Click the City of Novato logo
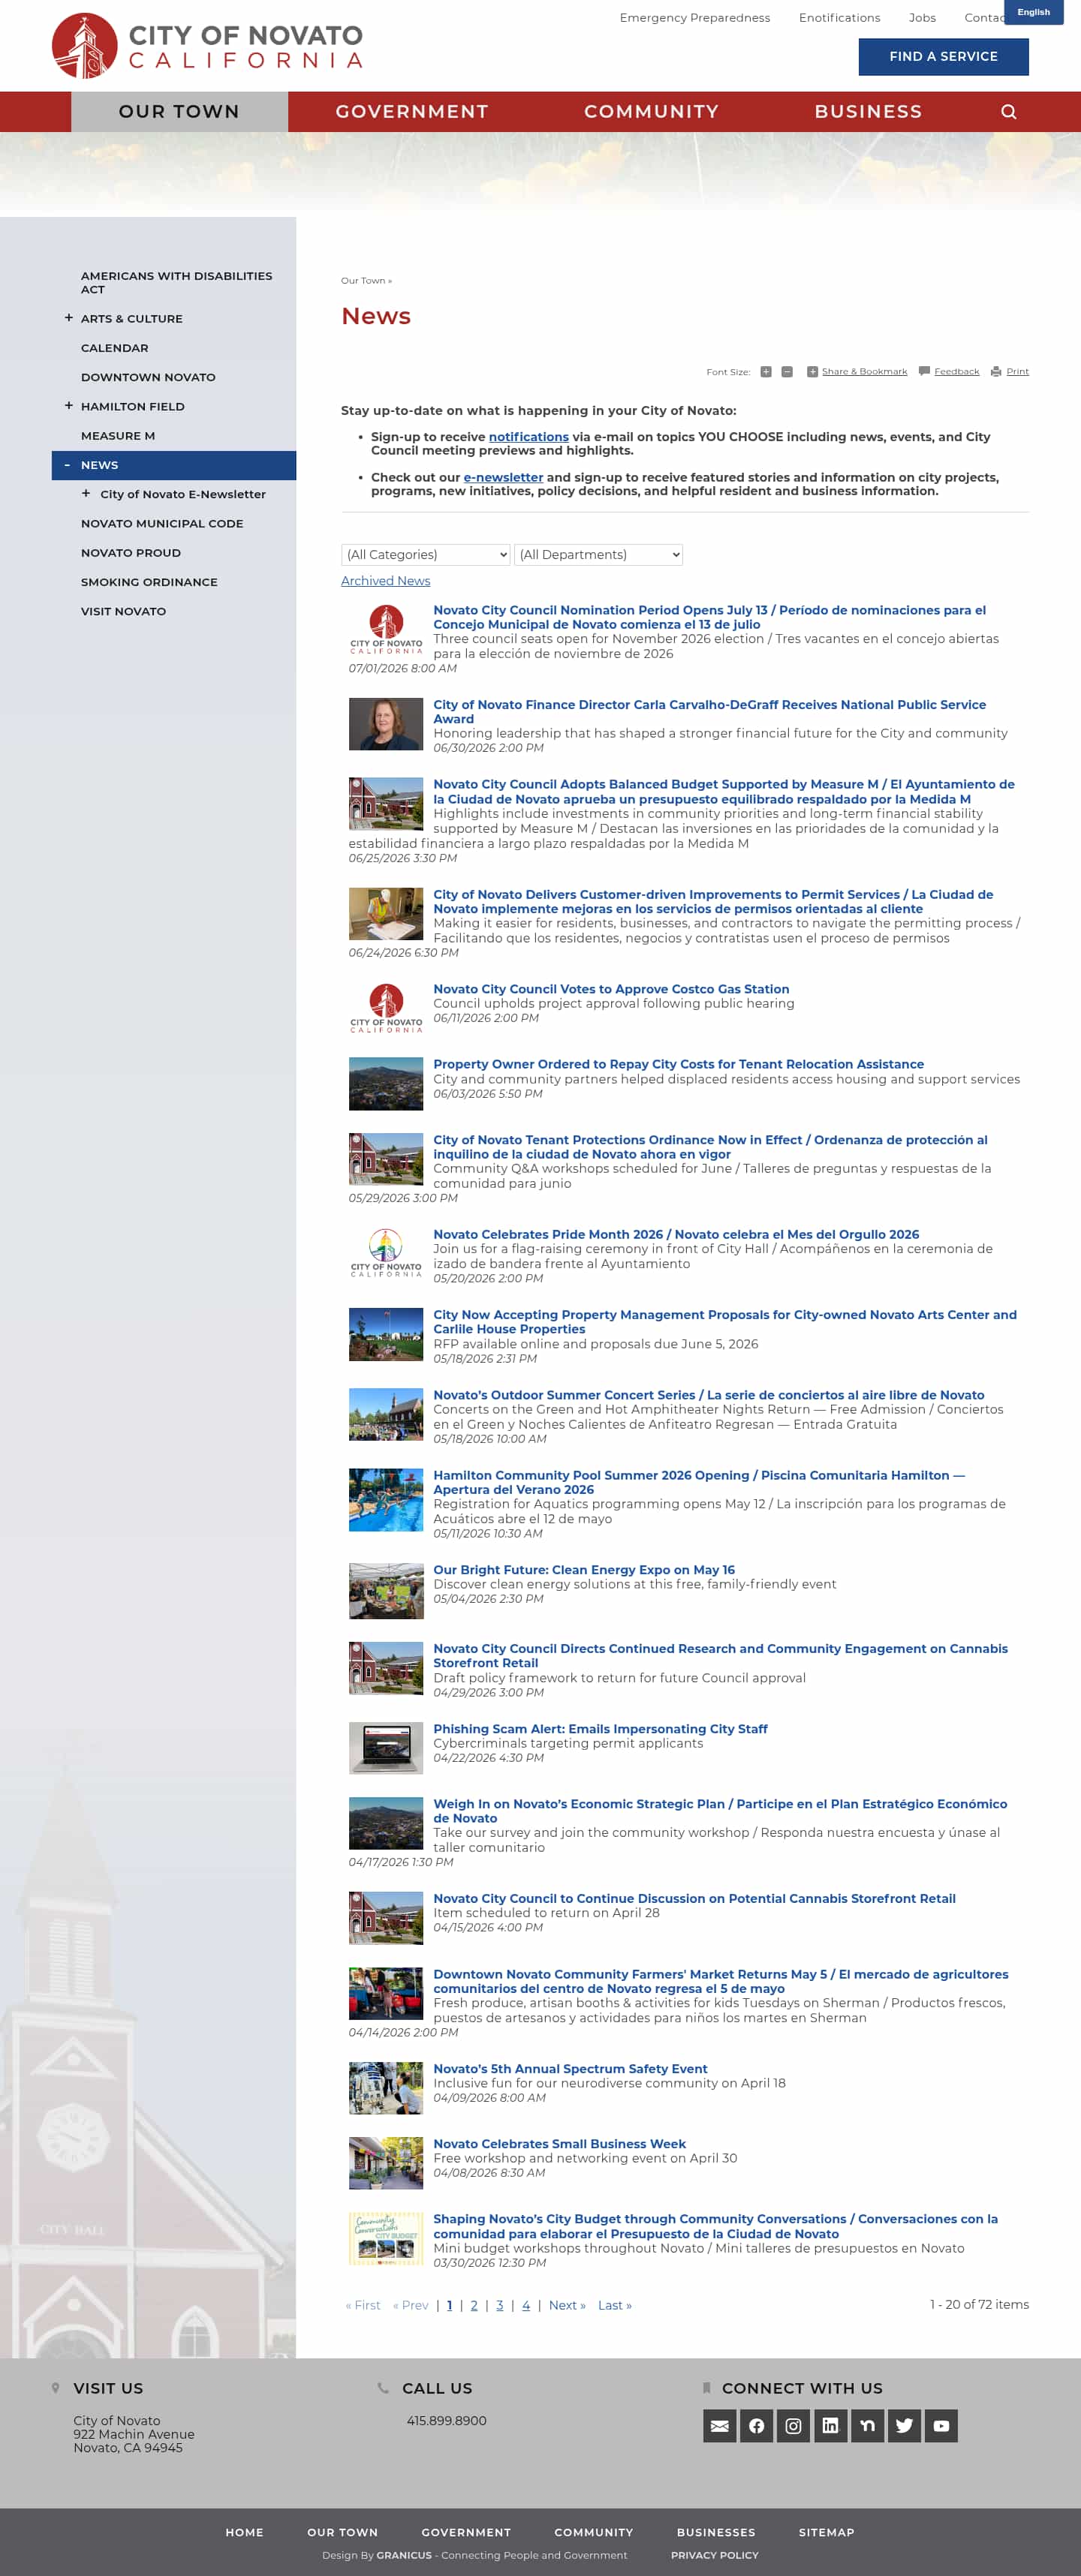Viewport: 1081px width, 2576px height. (x=207, y=46)
